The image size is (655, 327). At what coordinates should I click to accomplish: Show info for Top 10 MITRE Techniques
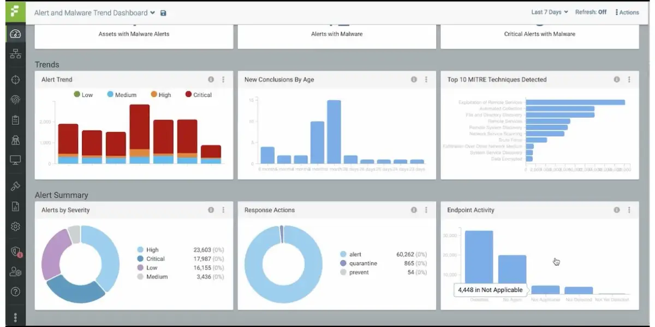pyautogui.click(x=617, y=80)
